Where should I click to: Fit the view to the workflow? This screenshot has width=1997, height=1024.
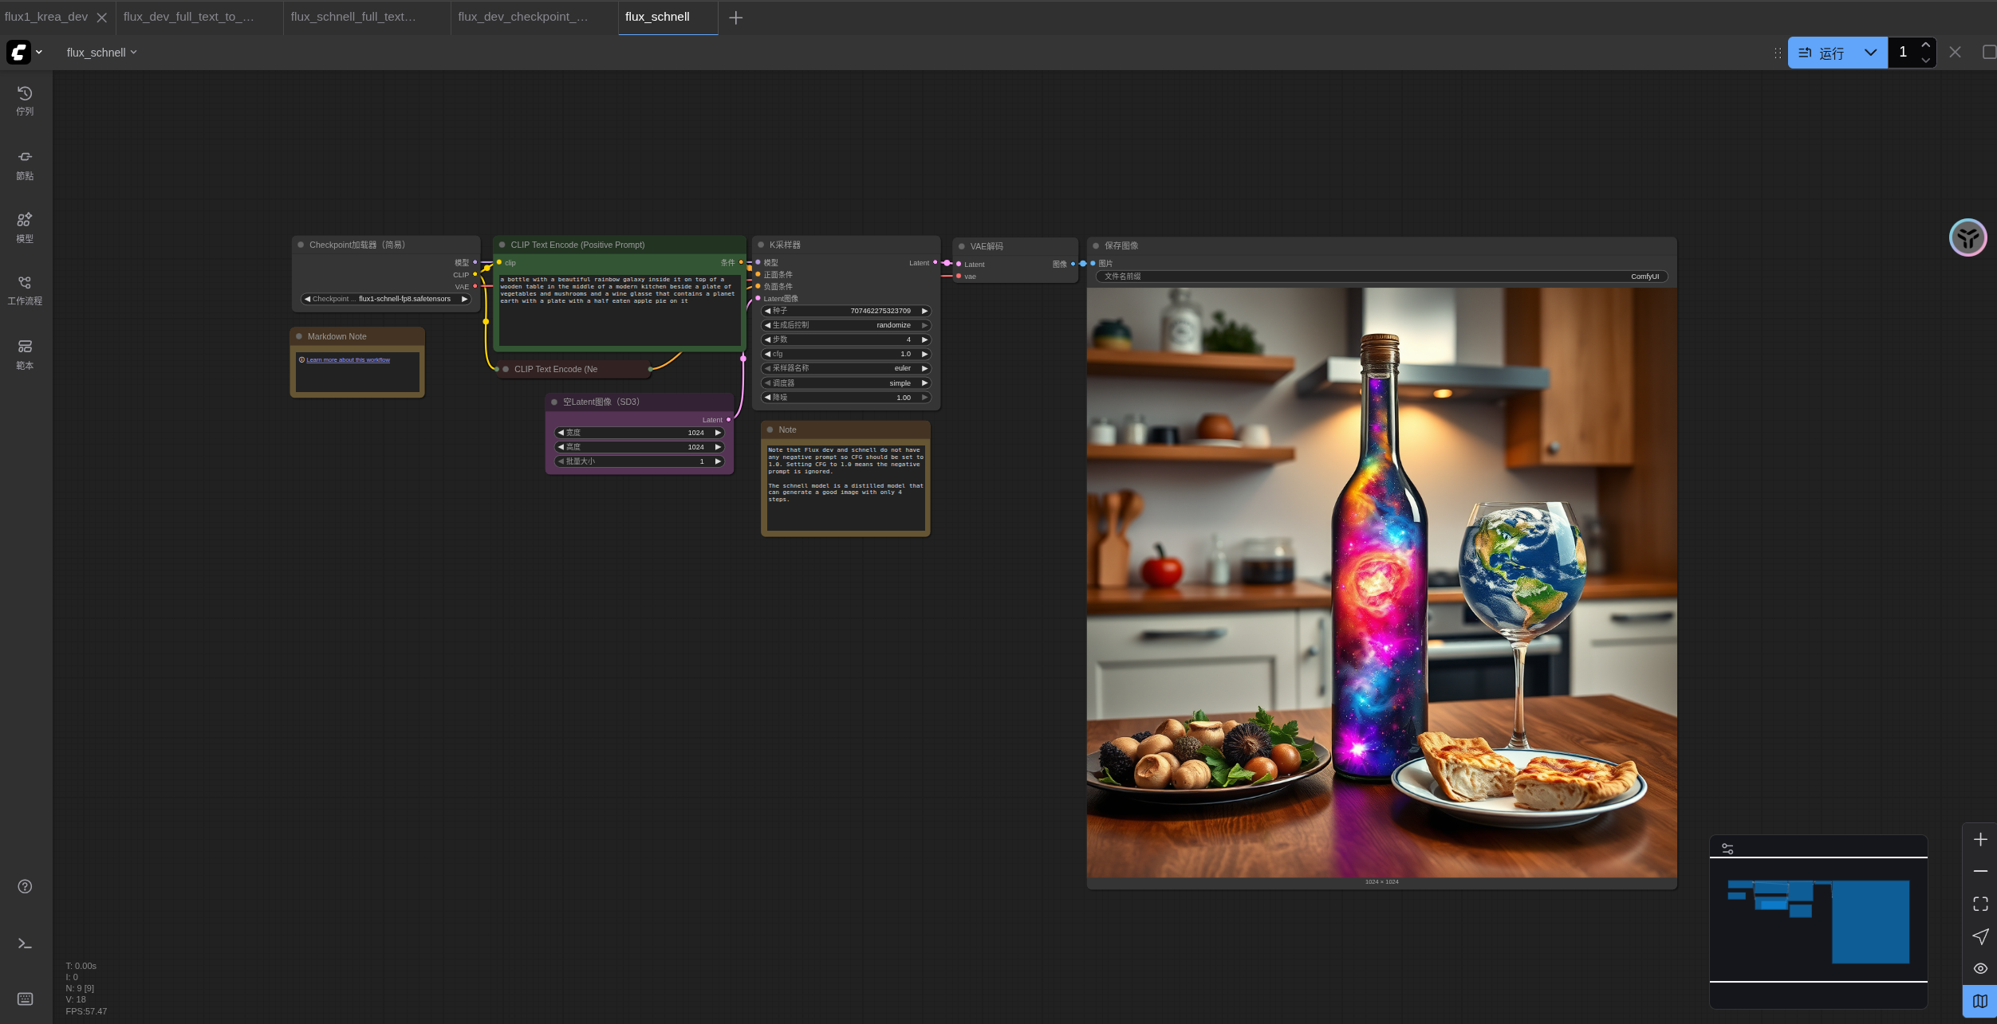pos(1980,904)
